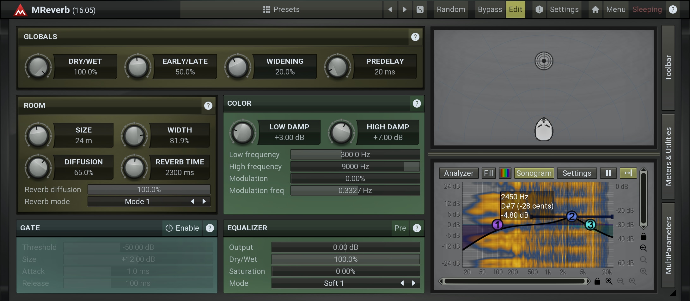Screen dimensions: 690x301
Task: Open the Meters & Utilities side tab
Action: (x=668, y=156)
